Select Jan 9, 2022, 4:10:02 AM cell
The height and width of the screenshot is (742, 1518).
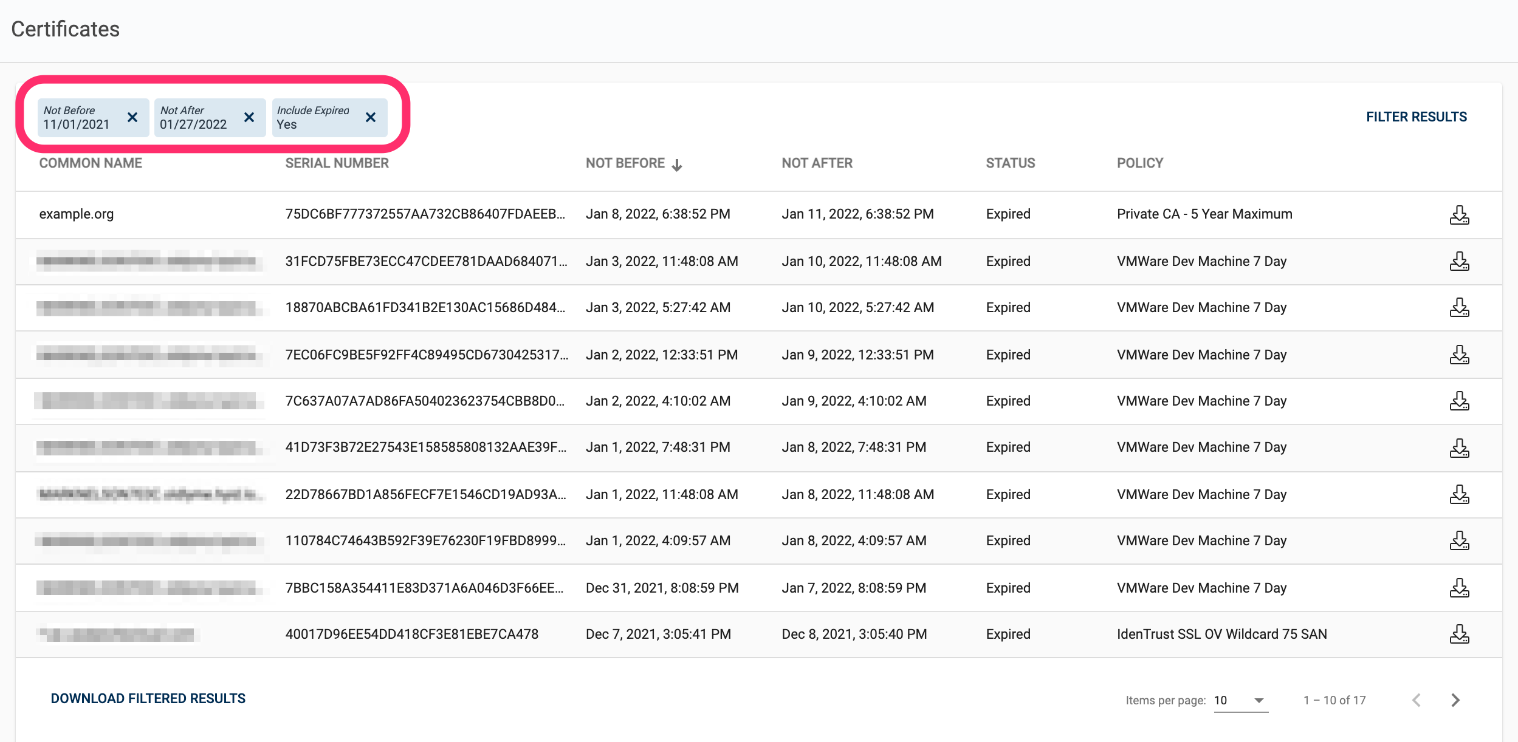pyautogui.click(x=854, y=401)
